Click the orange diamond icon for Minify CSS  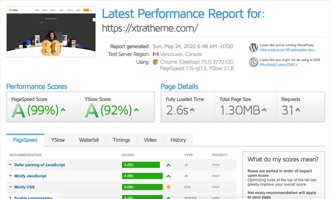click(169, 187)
